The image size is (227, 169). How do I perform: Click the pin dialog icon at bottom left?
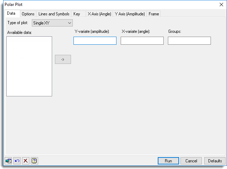click(x=8, y=161)
